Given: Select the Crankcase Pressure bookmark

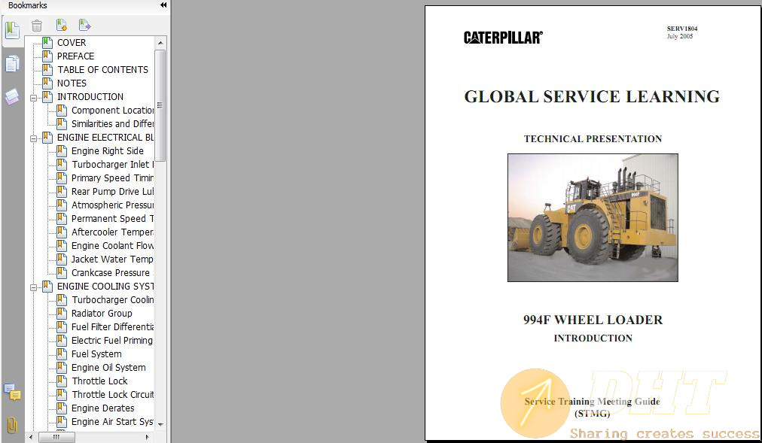Looking at the screenshot, I should click(x=112, y=273).
